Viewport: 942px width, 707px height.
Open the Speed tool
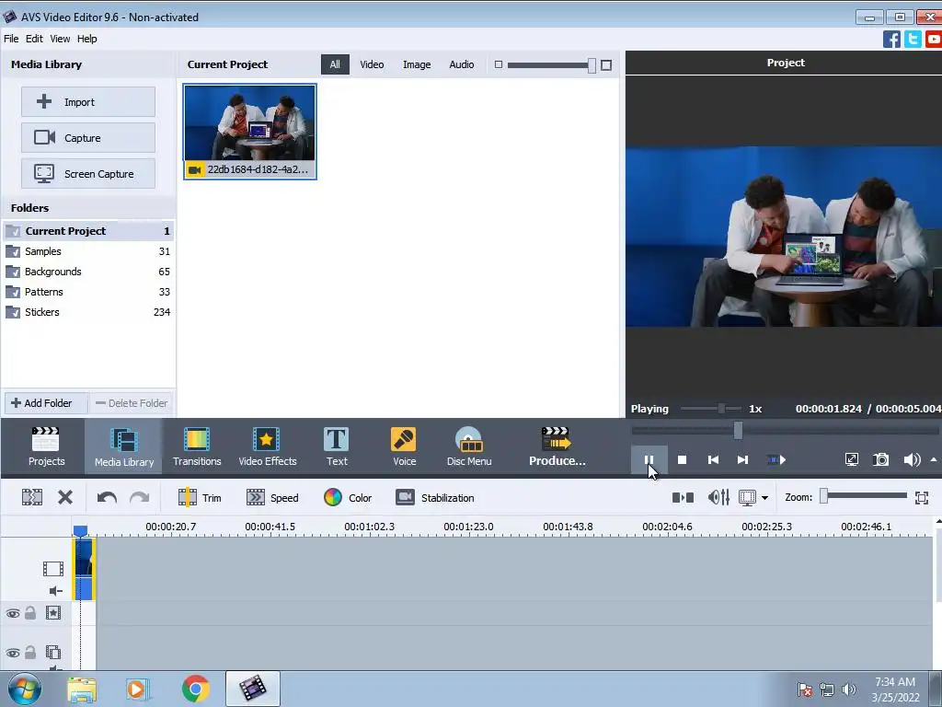[x=272, y=498]
